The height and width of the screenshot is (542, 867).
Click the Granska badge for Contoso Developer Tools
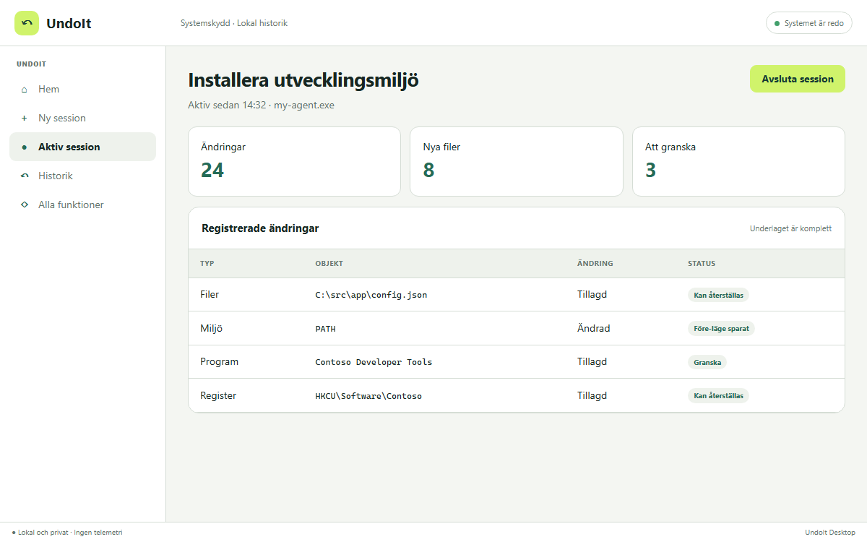point(707,362)
